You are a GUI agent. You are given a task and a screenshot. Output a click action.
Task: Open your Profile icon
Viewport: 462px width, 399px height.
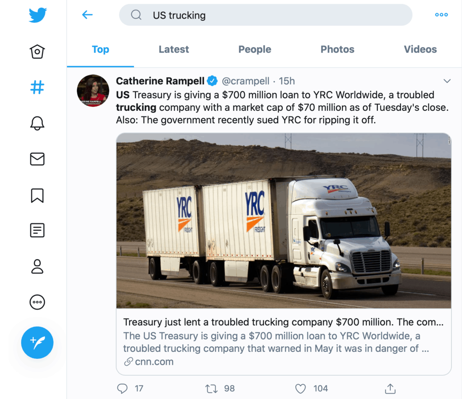37,266
